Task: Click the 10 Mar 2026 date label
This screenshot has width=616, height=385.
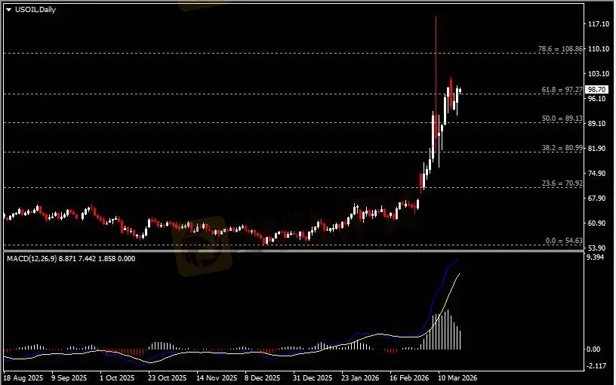Action: click(457, 376)
